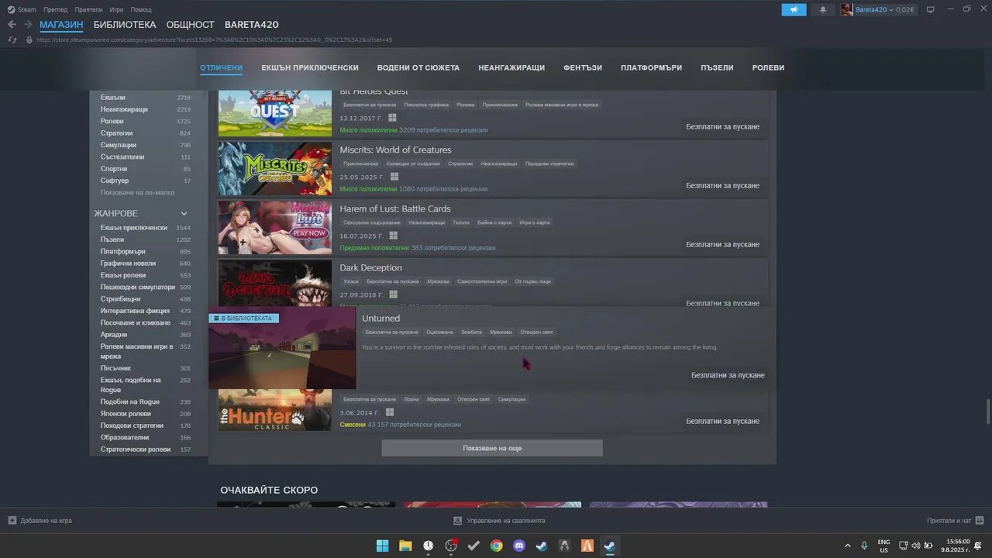
Task: Open the clock app on the taskbar
Action: pos(428,546)
